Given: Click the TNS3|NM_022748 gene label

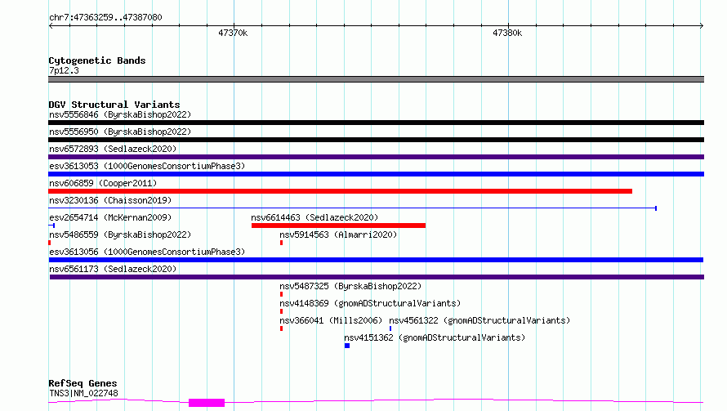Looking at the screenshot, I should (83, 393).
